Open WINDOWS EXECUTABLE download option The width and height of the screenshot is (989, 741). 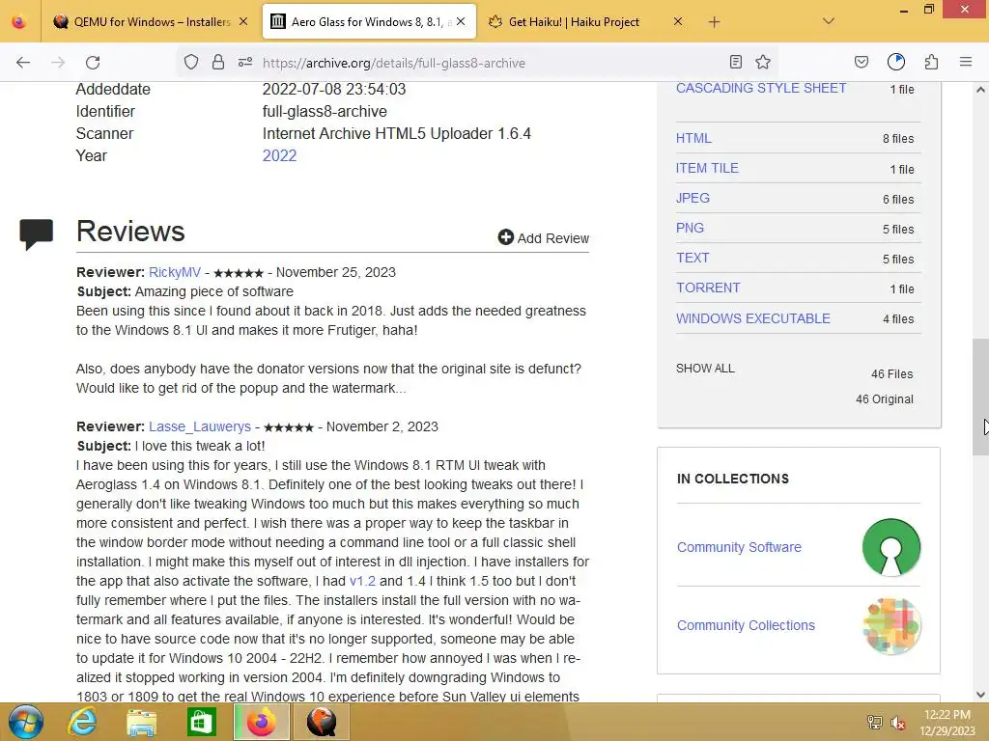click(x=753, y=318)
